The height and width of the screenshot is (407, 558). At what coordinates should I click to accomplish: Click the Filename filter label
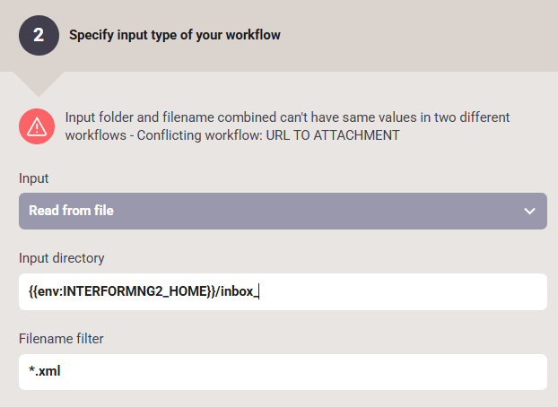pyautogui.click(x=61, y=339)
